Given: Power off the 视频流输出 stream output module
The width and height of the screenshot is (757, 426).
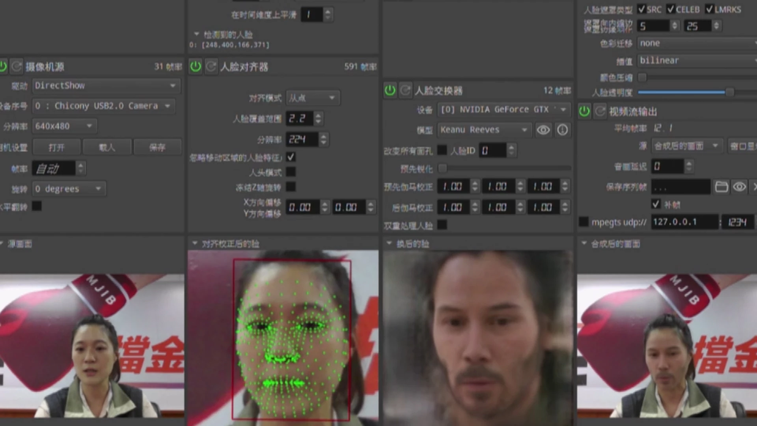Looking at the screenshot, I should point(584,111).
